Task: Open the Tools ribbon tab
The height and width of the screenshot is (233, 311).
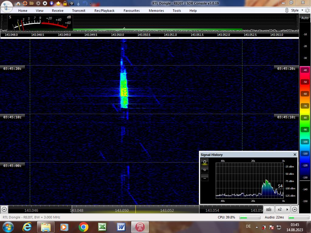Action: click(x=177, y=11)
